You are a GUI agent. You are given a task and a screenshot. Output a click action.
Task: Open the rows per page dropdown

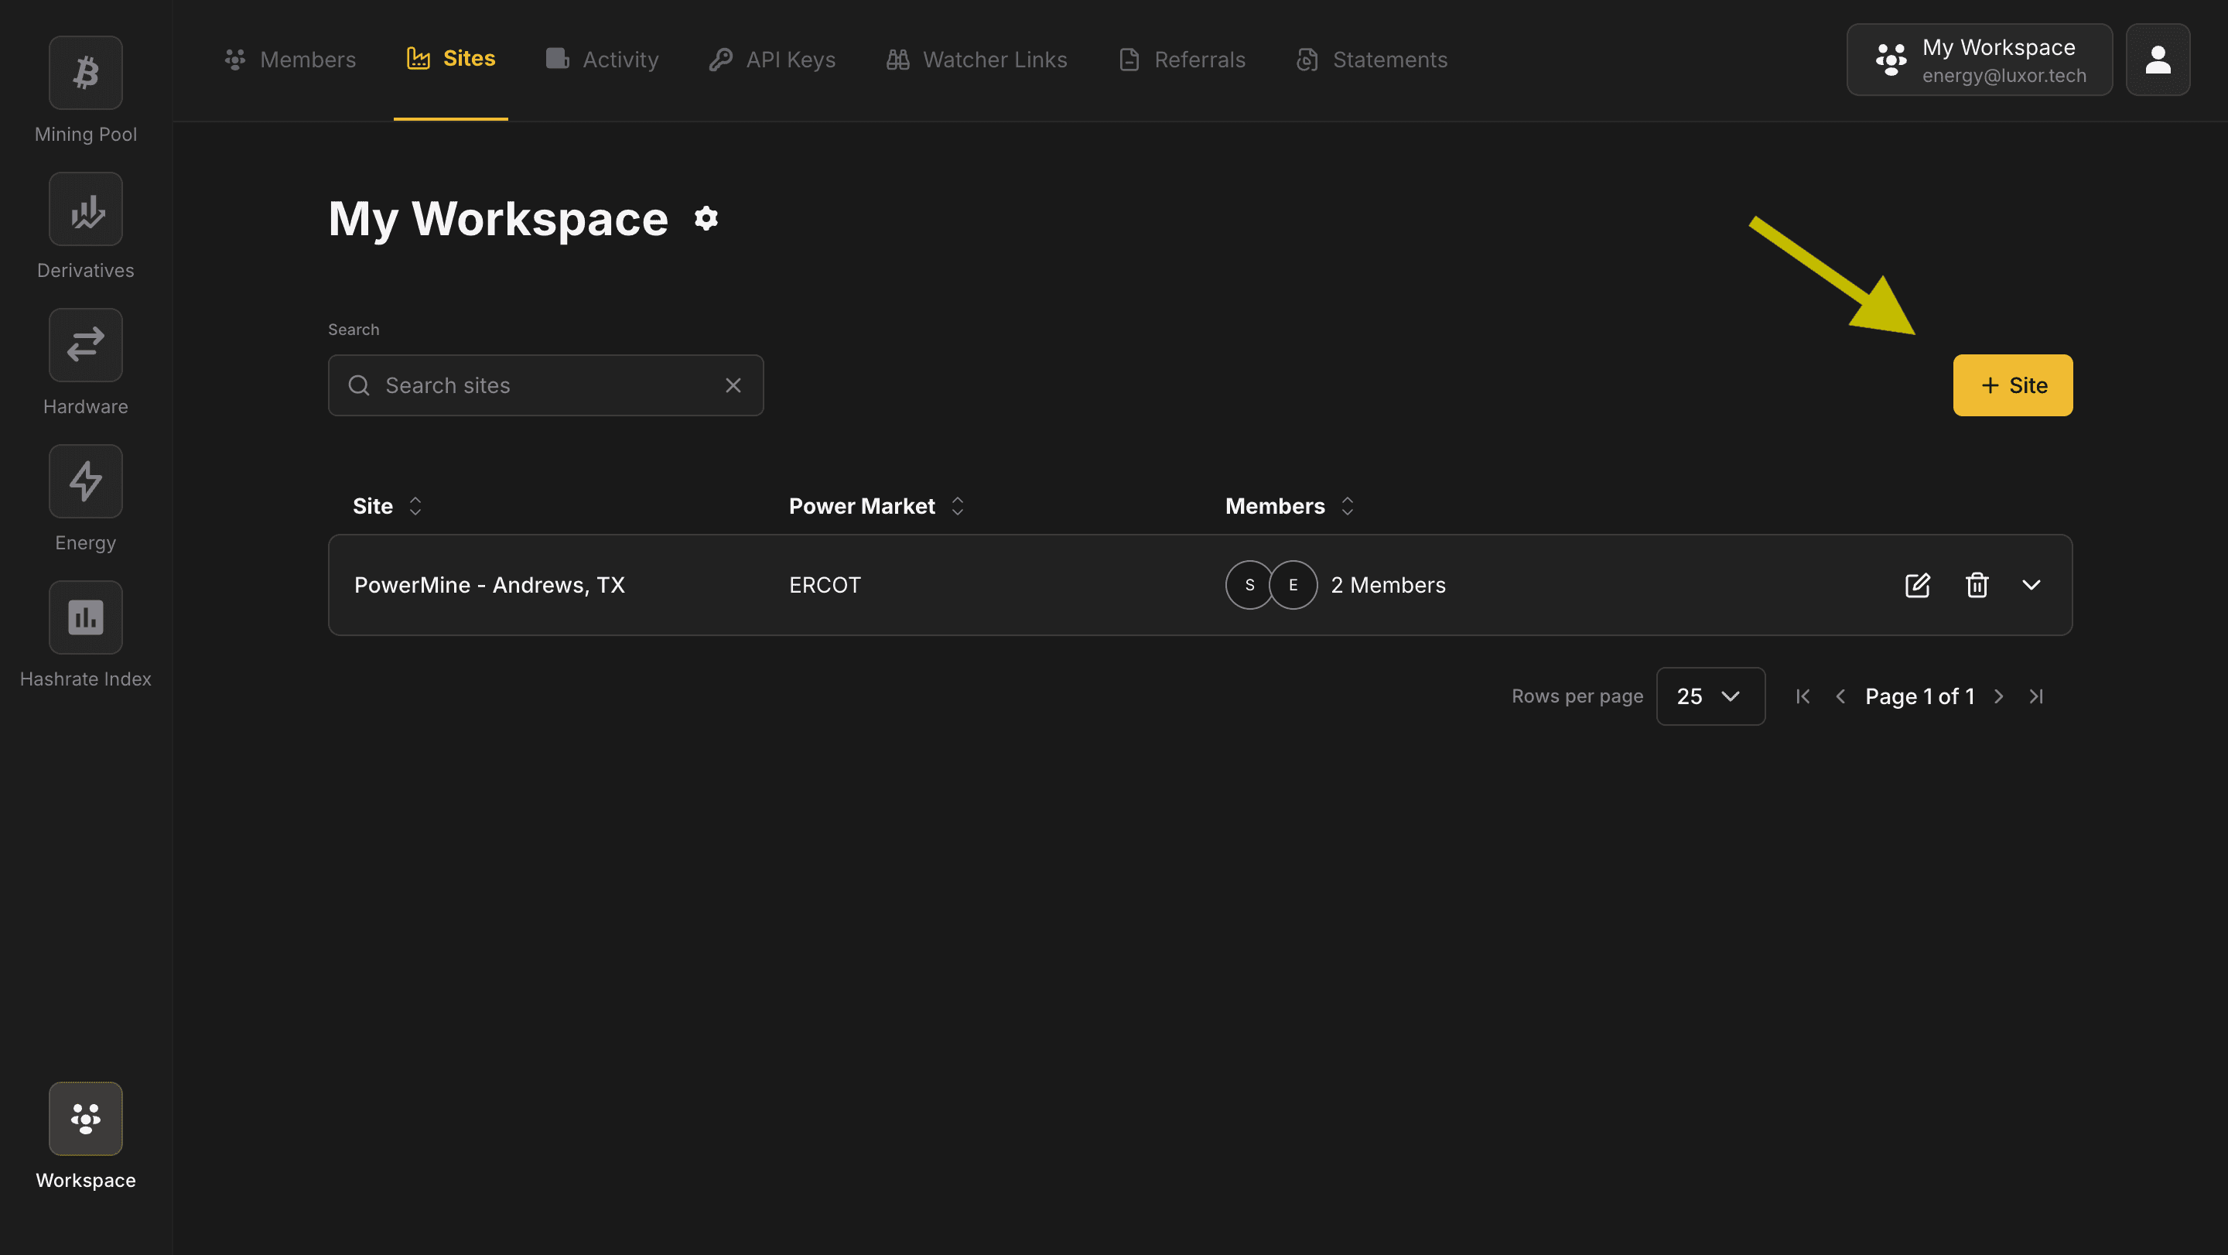[1709, 696]
